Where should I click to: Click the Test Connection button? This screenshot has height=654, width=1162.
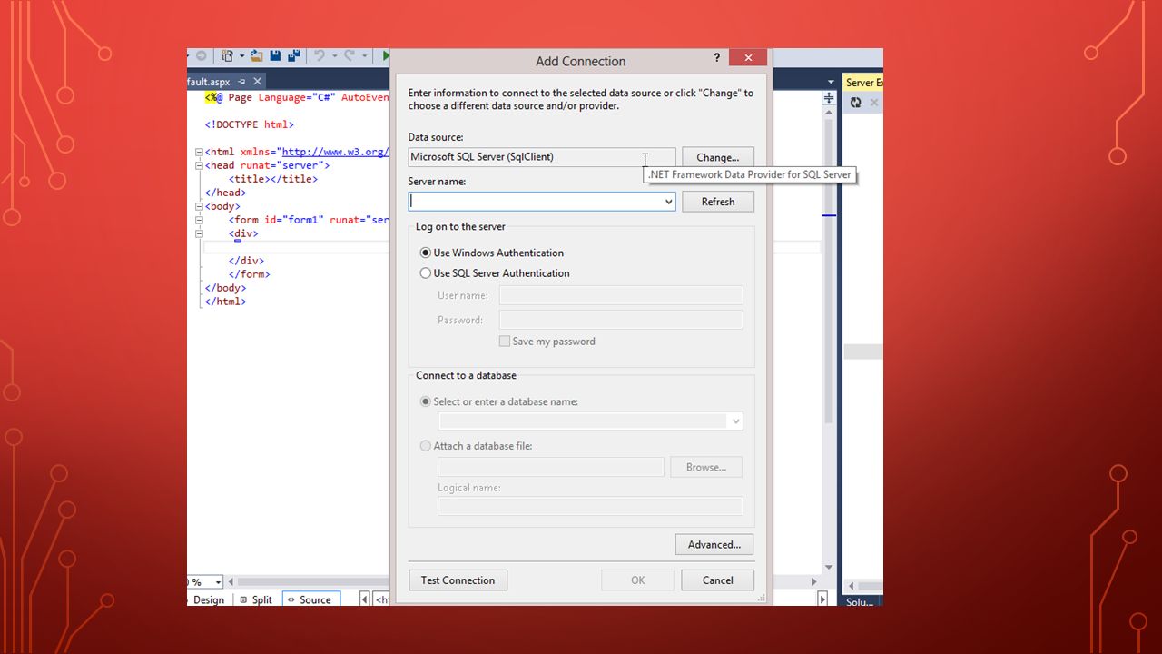click(x=458, y=580)
